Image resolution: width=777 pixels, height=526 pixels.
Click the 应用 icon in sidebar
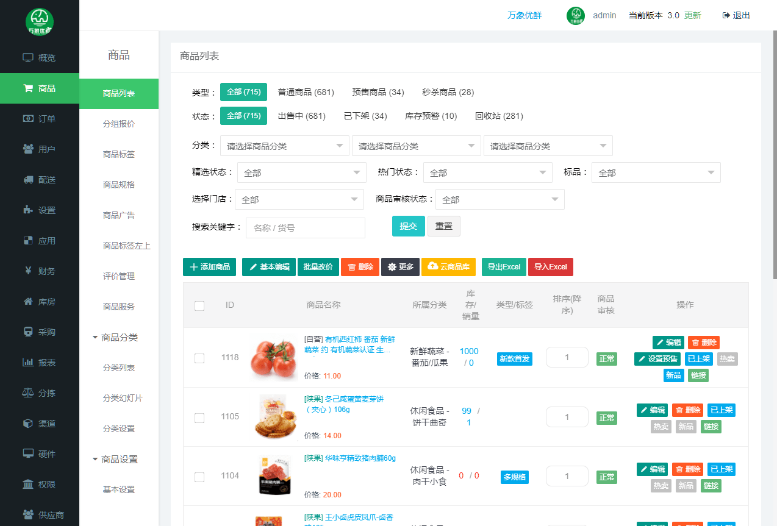(x=27, y=241)
